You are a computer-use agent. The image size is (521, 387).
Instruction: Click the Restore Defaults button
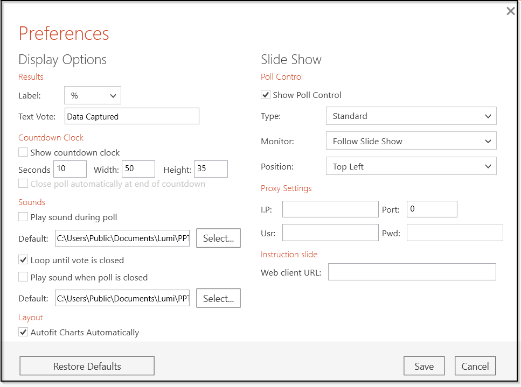87,366
